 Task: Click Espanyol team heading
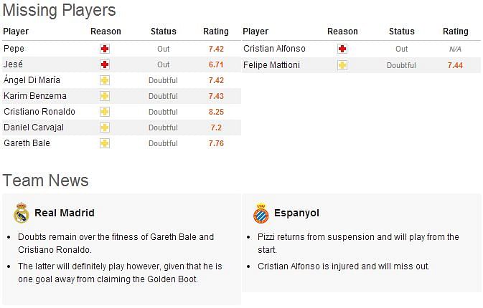click(x=296, y=213)
